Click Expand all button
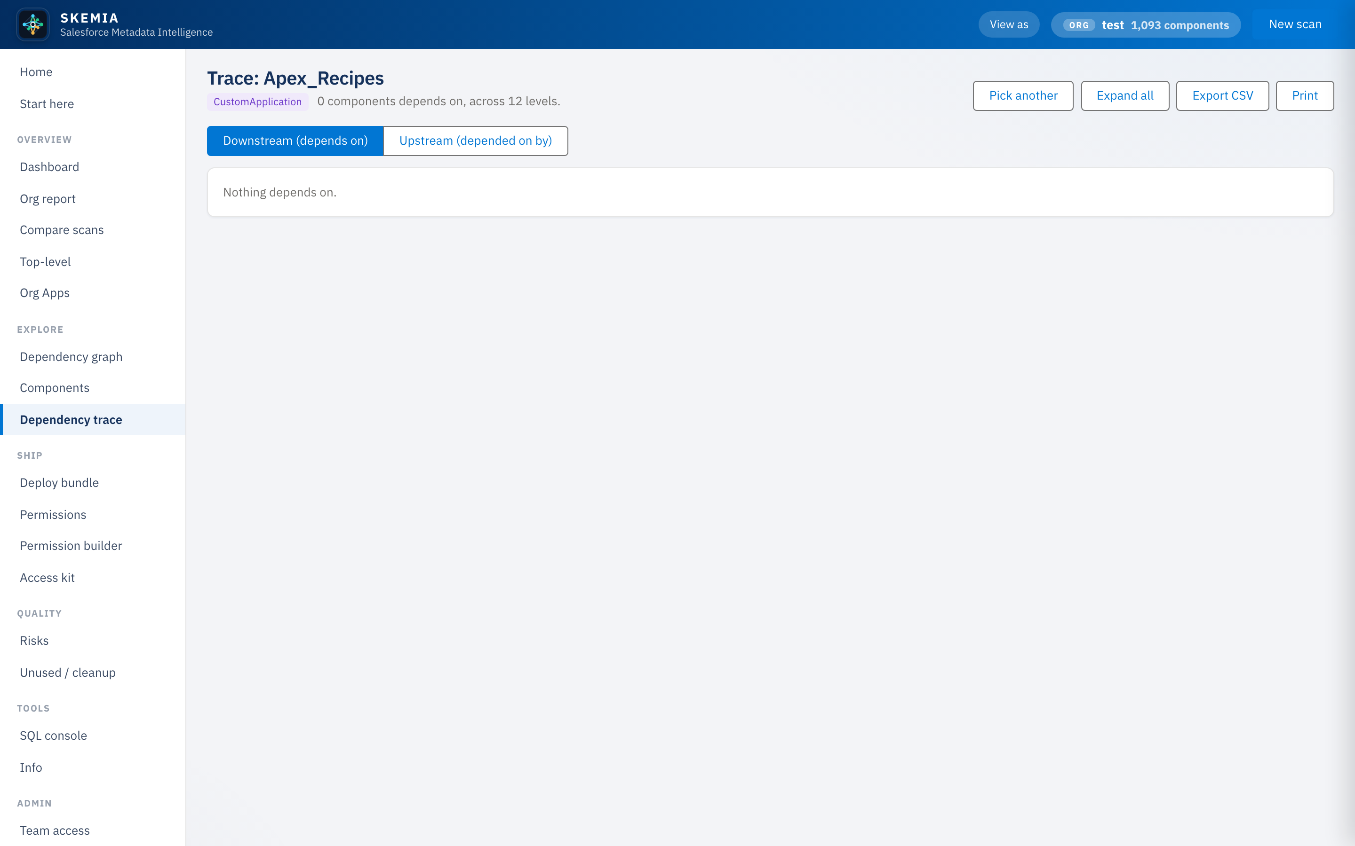The width and height of the screenshot is (1355, 846). coord(1125,96)
